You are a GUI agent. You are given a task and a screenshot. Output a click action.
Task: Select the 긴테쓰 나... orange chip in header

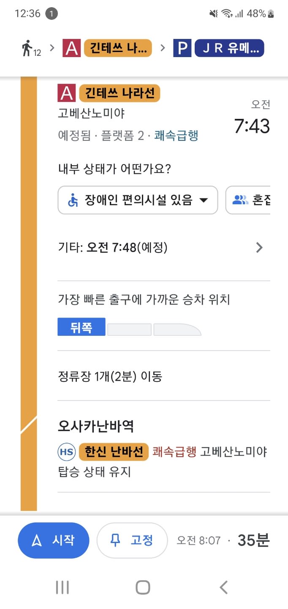click(x=118, y=48)
